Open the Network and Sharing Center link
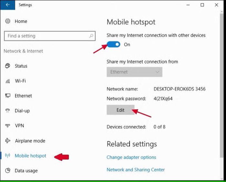Screen dimensions: 226x182 [x=136, y=170]
